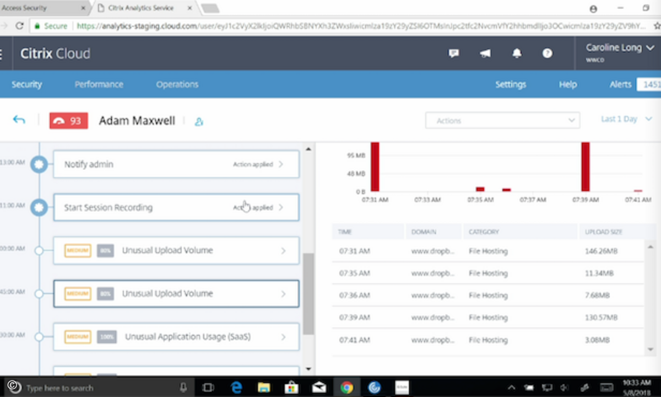This screenshot has height=397, width=661.
Task: Open Settings in the blue nav bar
Action: tap(511, 84)
